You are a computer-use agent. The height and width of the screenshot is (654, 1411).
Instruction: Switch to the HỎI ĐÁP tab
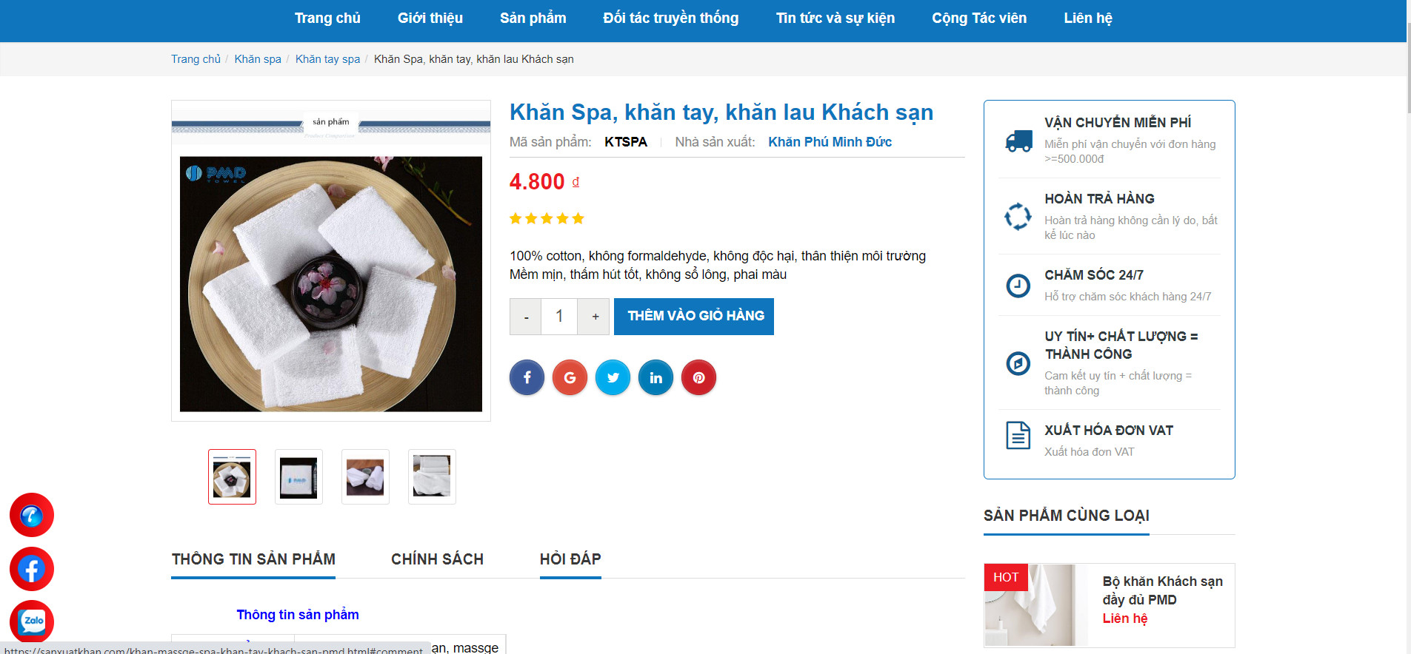570,559
